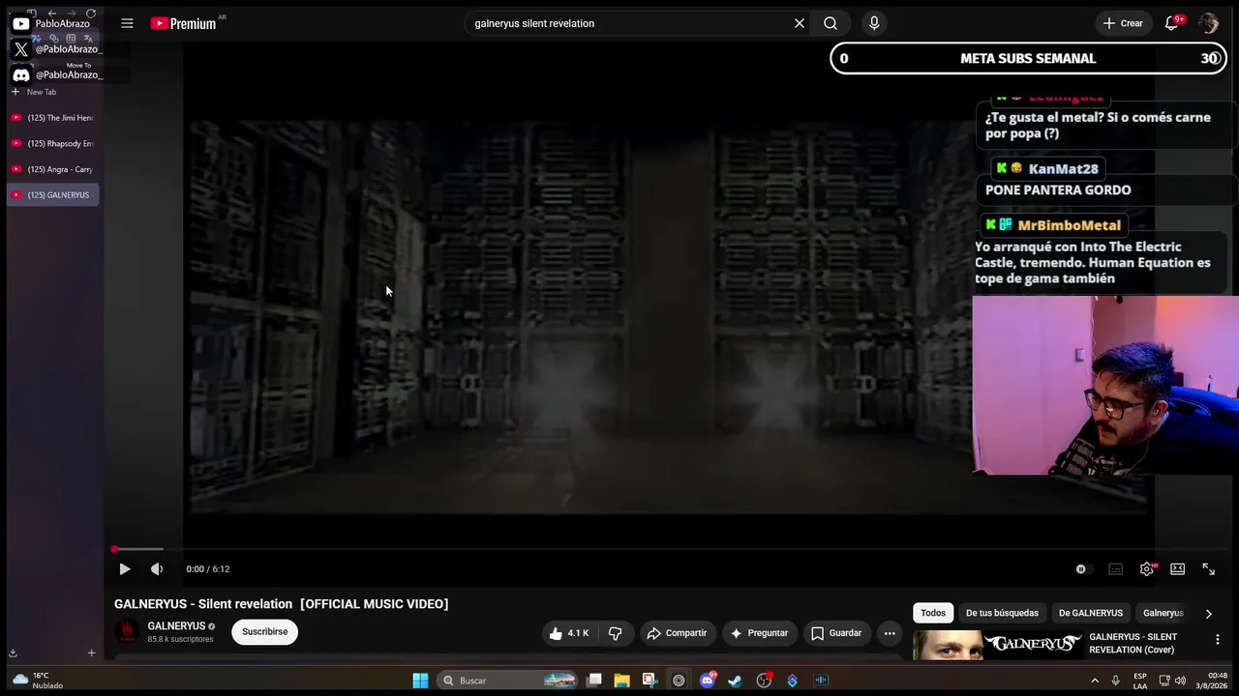Image resolution: width=1239 pixels, height=696 pixels.
Task: Open the YouTube guide hamburger menu
Action: [x=127, y=23]
